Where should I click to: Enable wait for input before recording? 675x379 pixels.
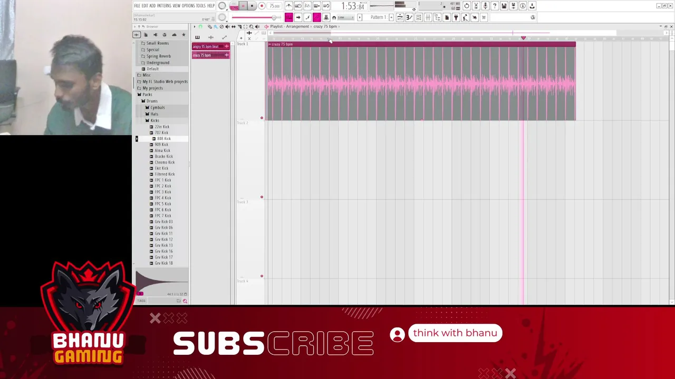pos(298,6)
